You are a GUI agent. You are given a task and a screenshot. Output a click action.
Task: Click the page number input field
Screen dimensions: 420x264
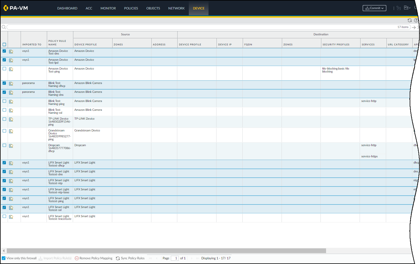175,258
